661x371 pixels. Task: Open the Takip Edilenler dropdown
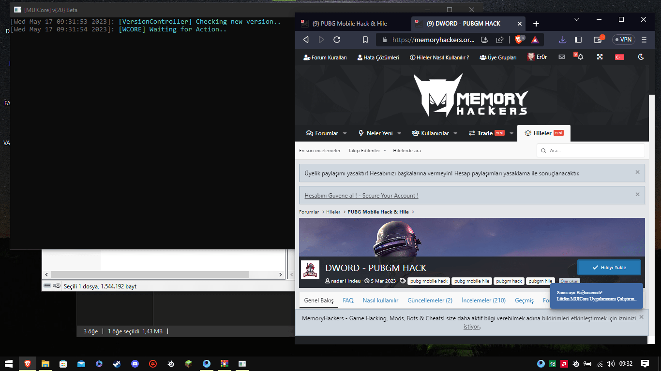pyautogui.click(x=367, y=151)
